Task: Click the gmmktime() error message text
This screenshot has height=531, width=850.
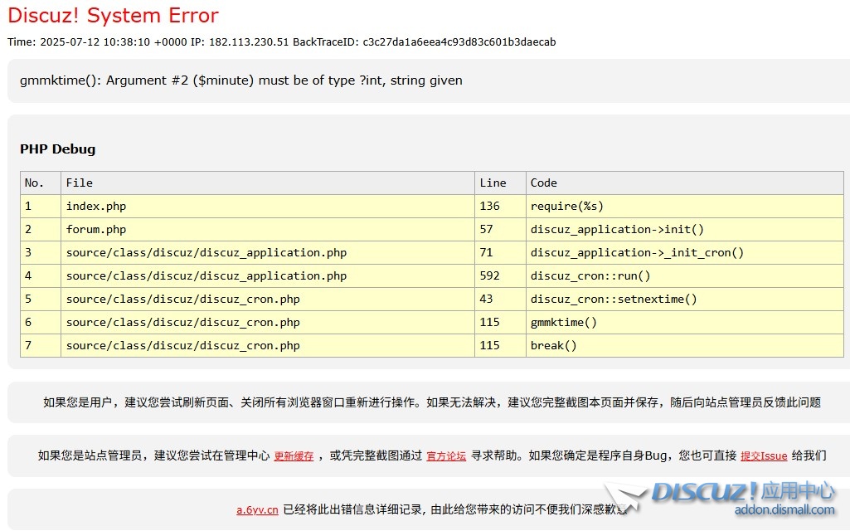Action: click(x=241, y=80)
